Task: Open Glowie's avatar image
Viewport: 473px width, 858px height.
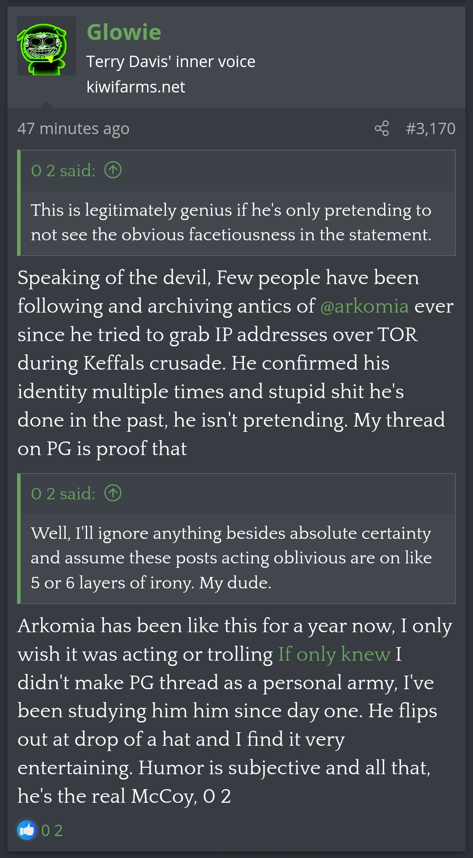Action: click(46, 46)
